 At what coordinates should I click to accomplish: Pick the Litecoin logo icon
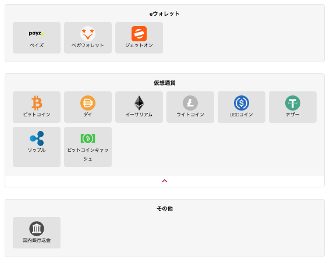[x=190, y=103]
